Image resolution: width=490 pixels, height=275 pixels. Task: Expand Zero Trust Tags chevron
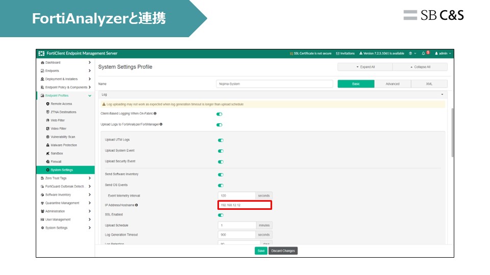pos(90,178)
